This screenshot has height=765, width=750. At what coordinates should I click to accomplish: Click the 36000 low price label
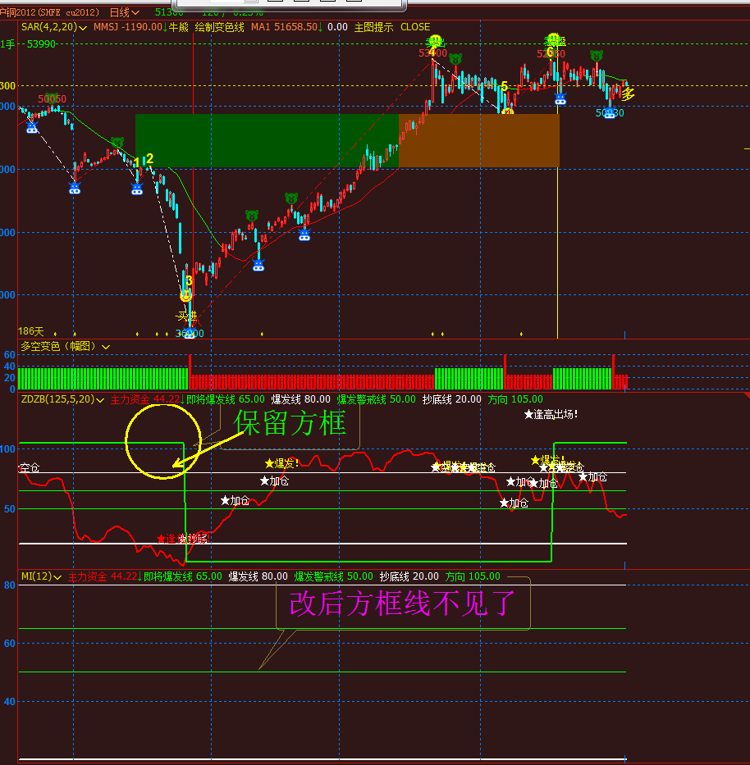[190, 334]
